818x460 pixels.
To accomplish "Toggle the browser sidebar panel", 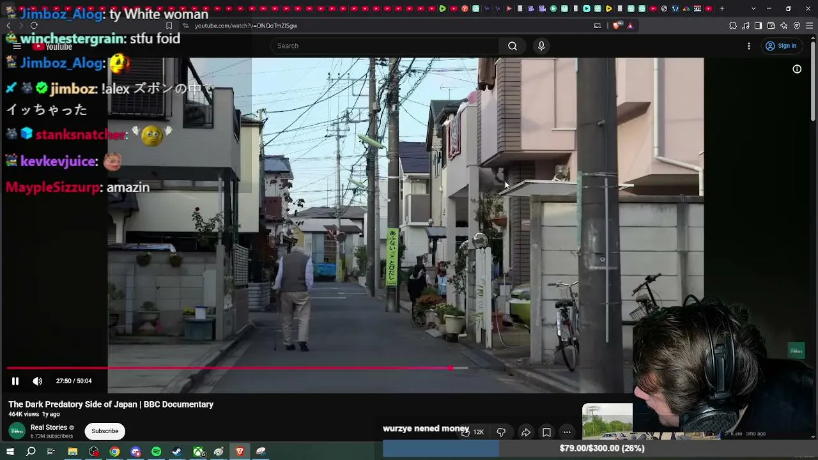I will (x=758, y=26).
